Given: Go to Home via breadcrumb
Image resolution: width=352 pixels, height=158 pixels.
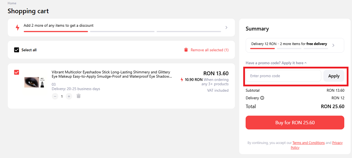Looking at the screenshot, I should click(12, 3).
